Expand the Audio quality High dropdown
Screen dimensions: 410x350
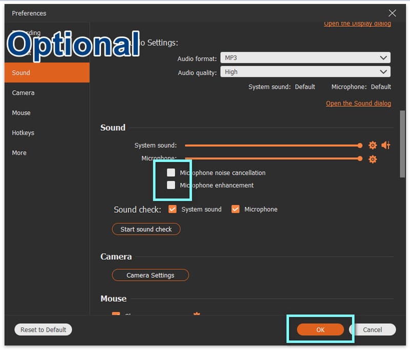[x=305, y=72]
